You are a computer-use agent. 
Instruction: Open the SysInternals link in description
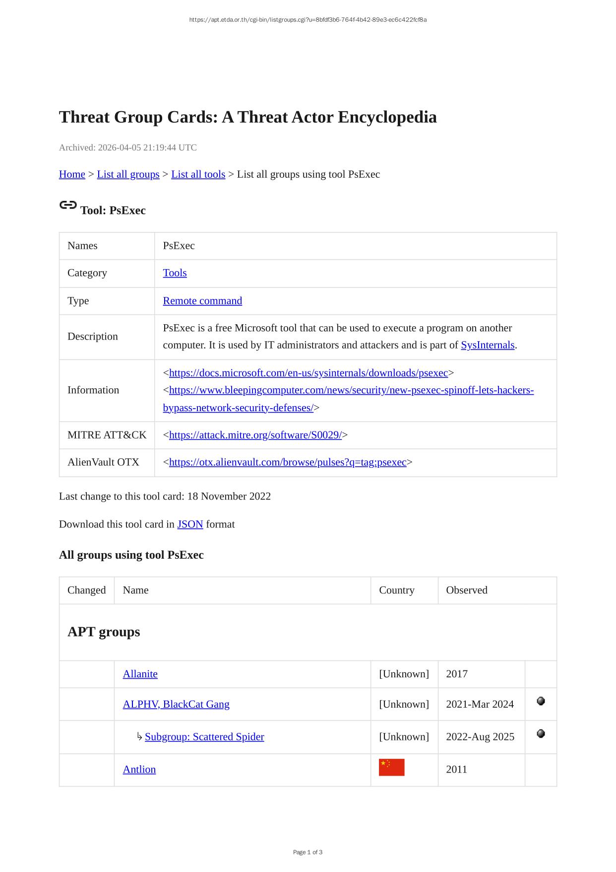488,345
